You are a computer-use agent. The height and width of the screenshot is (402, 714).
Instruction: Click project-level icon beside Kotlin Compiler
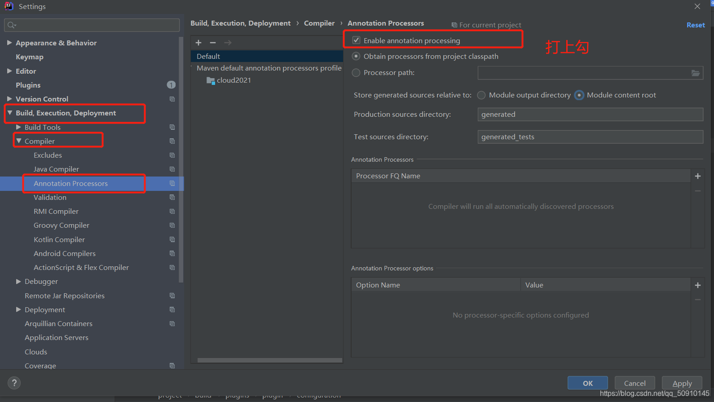(172, 239)
